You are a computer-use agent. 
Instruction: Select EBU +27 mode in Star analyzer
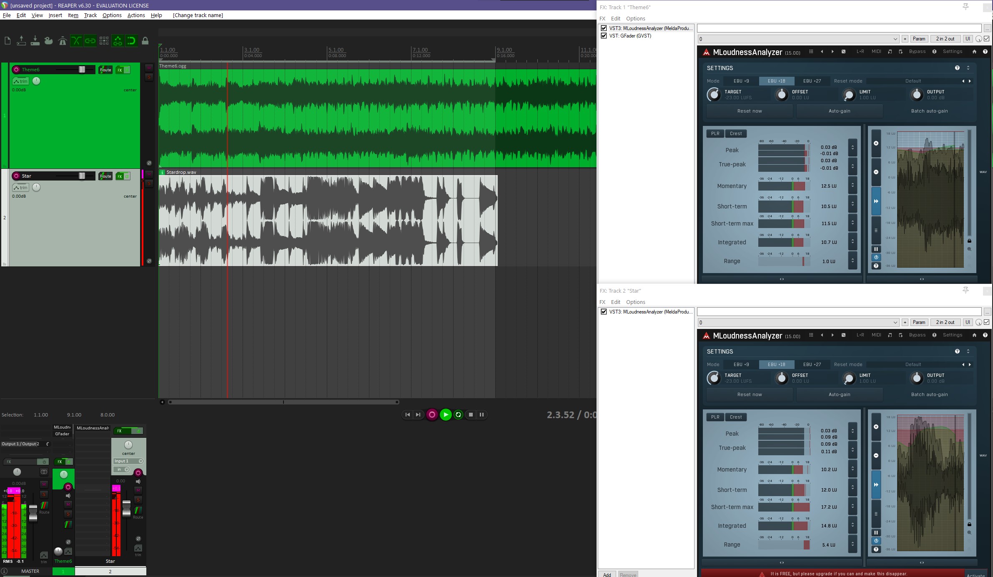pos(812,364)
